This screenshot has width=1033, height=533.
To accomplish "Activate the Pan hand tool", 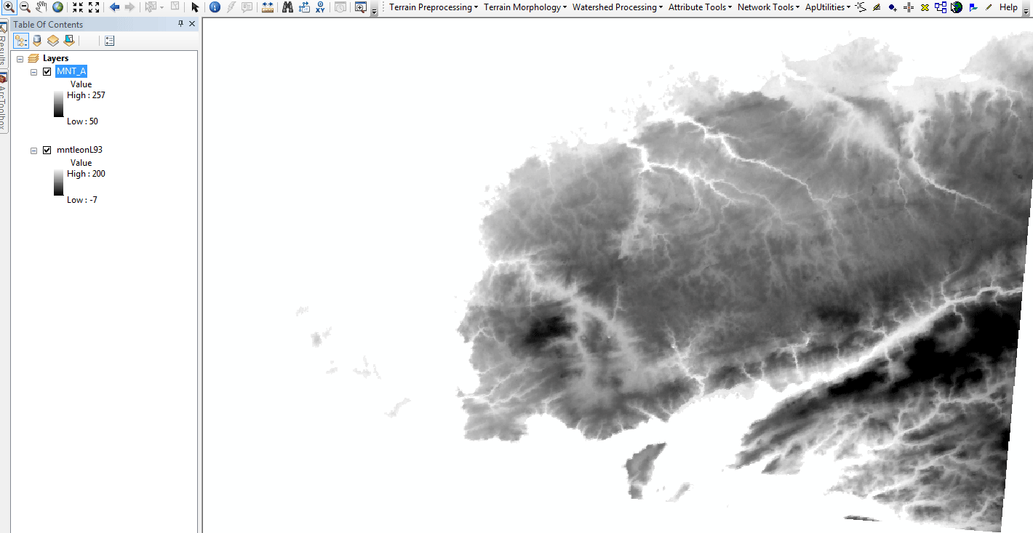I will (41, 7).
